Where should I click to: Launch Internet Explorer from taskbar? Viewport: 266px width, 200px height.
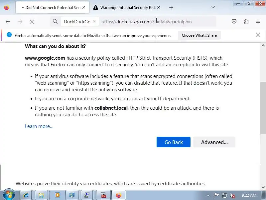[26, 195]
